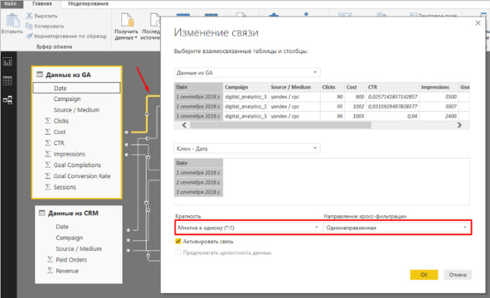Select Impressions column header in preview
490x298 pixels.
point(439,87)
